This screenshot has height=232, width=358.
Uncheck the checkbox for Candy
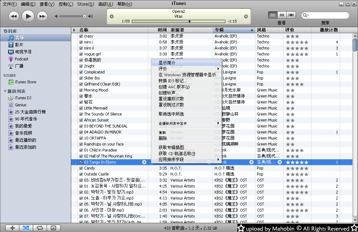pyautogui.click(x=81, y=168)
